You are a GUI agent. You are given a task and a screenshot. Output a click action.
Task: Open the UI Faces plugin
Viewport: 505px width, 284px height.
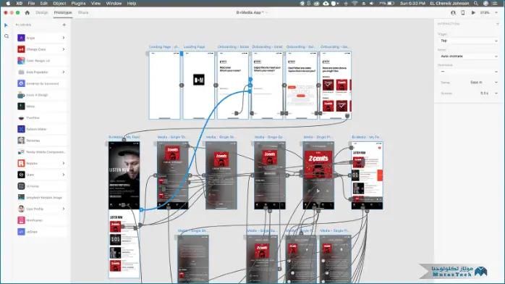pyautogui.click(x=41, y=186)
